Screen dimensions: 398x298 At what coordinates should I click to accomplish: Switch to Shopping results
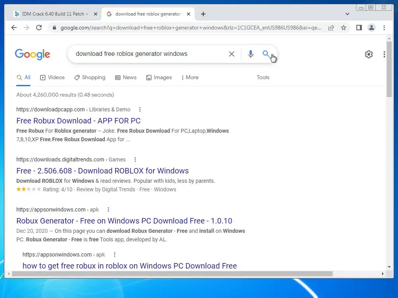(x=90, y=77)
